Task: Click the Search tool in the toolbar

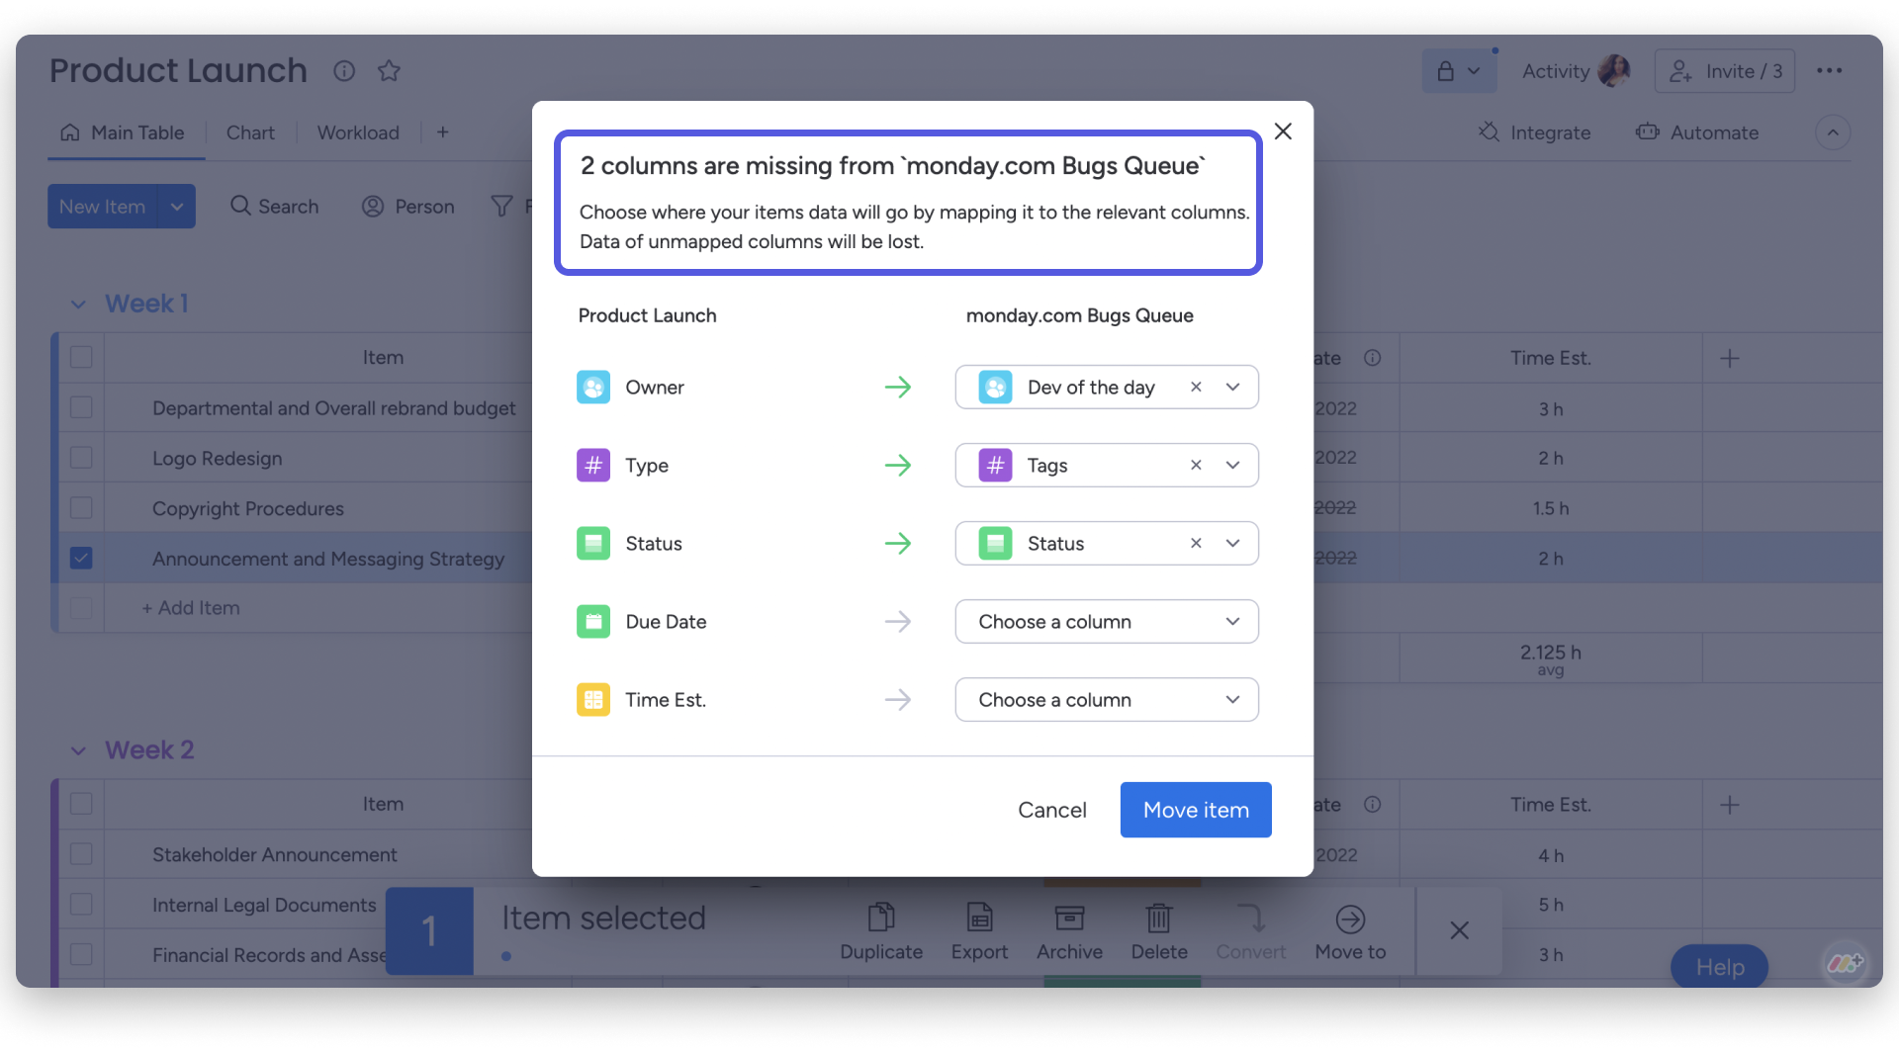Action: [x=275, y=207]
